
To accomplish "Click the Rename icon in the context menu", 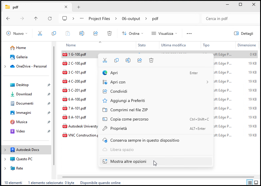I will point(128,60).
